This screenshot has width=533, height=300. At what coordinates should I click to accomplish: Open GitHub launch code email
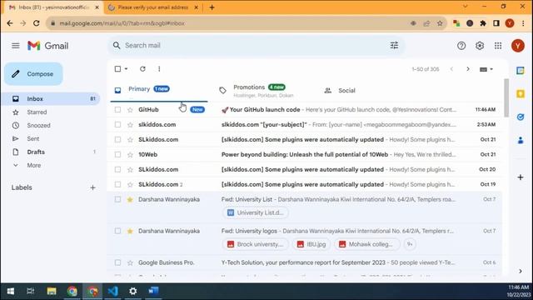(305, 109)
